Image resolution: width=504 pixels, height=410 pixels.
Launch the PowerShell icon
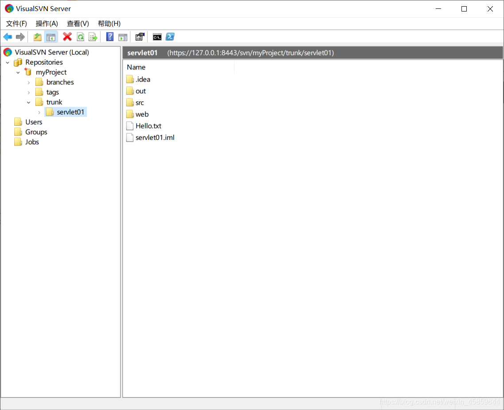click(170, 37)
